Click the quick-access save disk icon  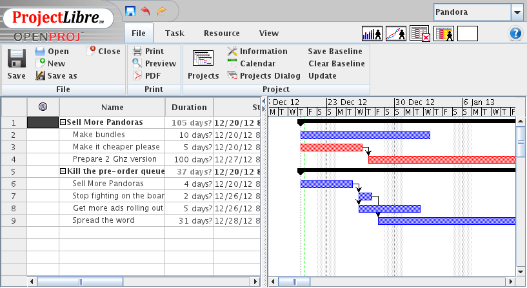pos(130,10)
